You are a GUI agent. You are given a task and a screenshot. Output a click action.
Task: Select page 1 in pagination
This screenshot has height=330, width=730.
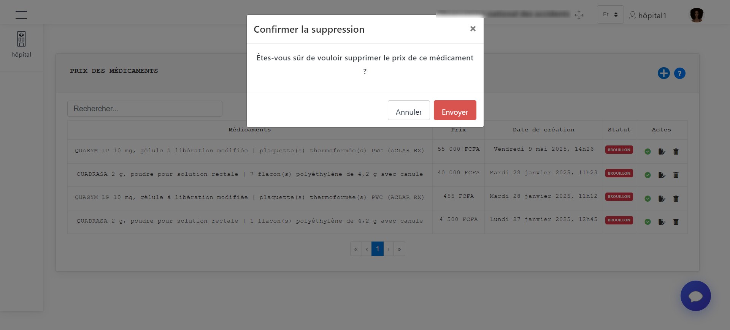coord(378,249)
